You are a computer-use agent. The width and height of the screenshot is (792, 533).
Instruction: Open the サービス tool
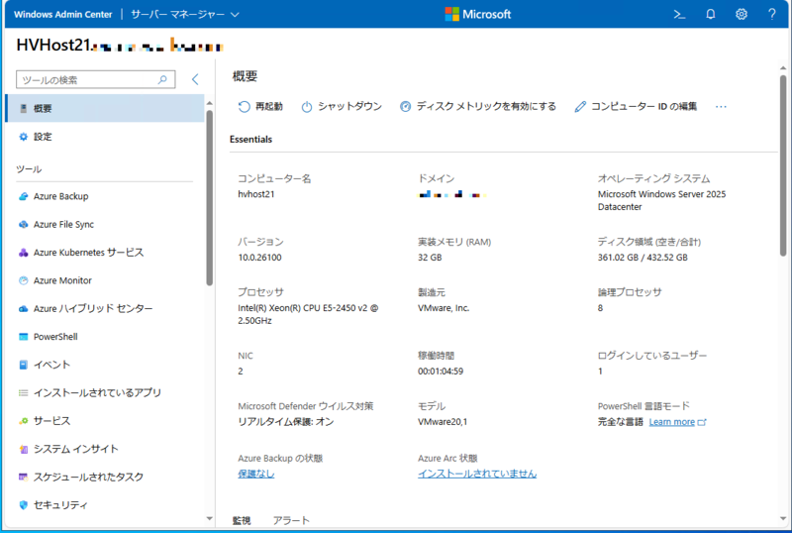(105, 421)
